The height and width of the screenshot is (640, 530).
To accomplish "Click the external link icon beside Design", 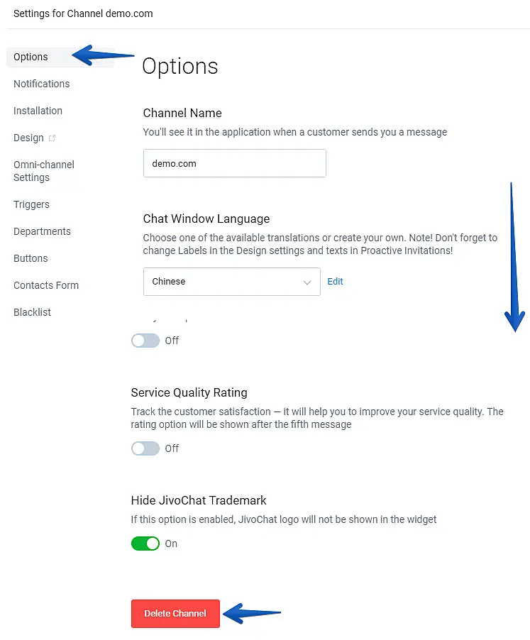I will (x=52, y=138).
